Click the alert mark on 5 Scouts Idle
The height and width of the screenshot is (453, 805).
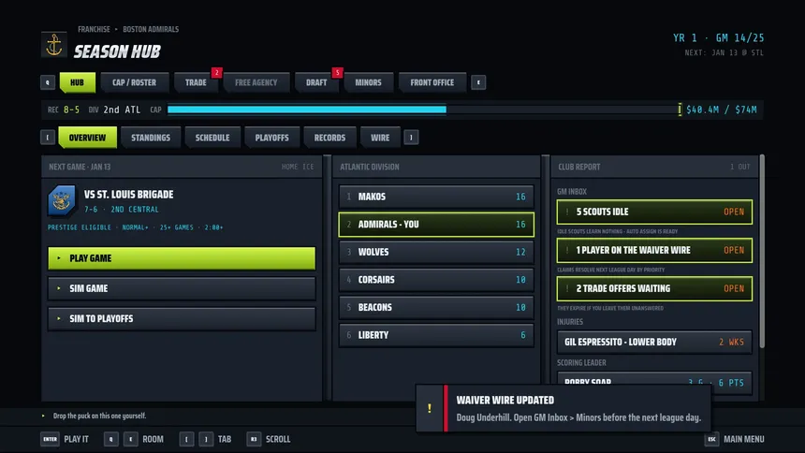coord(567,212)
